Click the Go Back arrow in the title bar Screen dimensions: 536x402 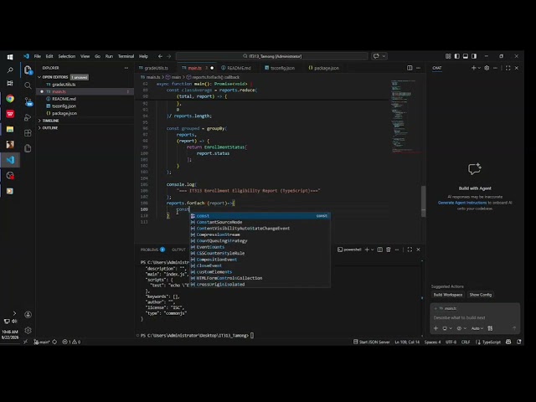(x=160, y=56)
